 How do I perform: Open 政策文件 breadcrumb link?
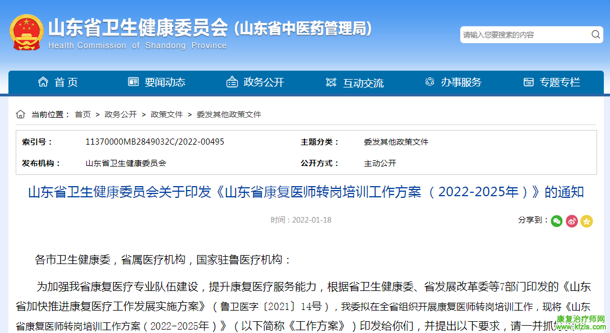tap(167, 114)
